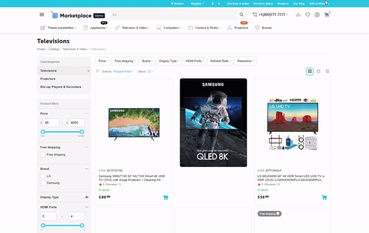Click the Television & Video category icon

(117, 28)
